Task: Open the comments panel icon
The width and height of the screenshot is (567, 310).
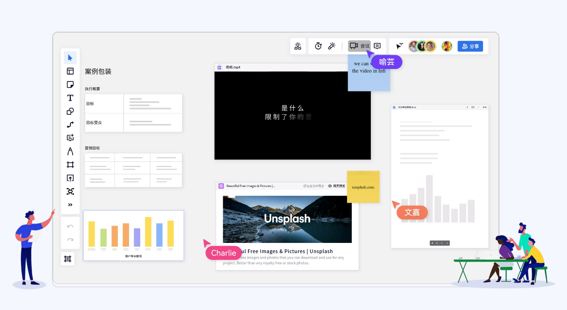Action: coord(377,46)
